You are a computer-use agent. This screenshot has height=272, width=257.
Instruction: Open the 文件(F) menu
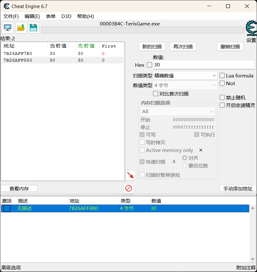point(11,16)
